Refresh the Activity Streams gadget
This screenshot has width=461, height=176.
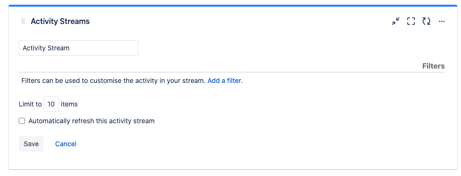[x=426, y=21]
